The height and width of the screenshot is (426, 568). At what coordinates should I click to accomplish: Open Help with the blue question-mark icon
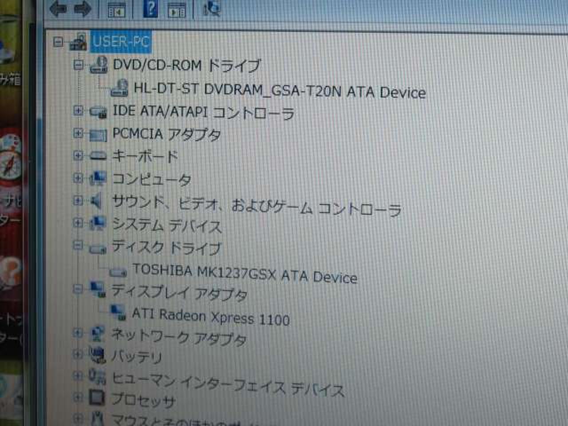pyautogui.click(x=150, y=9)
